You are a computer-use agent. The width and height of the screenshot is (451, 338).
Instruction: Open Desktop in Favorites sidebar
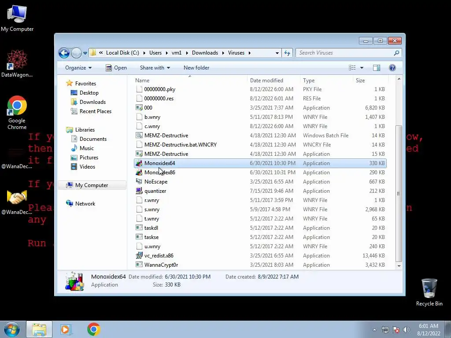click(x=89, y=93)
